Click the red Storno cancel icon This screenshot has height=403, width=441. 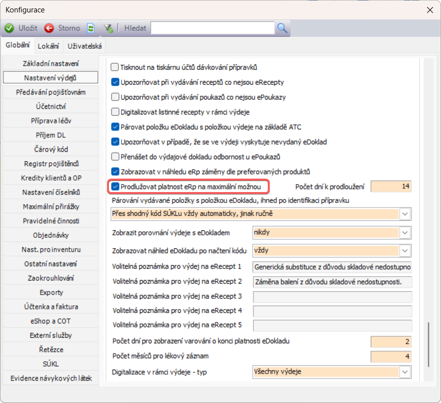pyautogui.click(x=49, y=28)
